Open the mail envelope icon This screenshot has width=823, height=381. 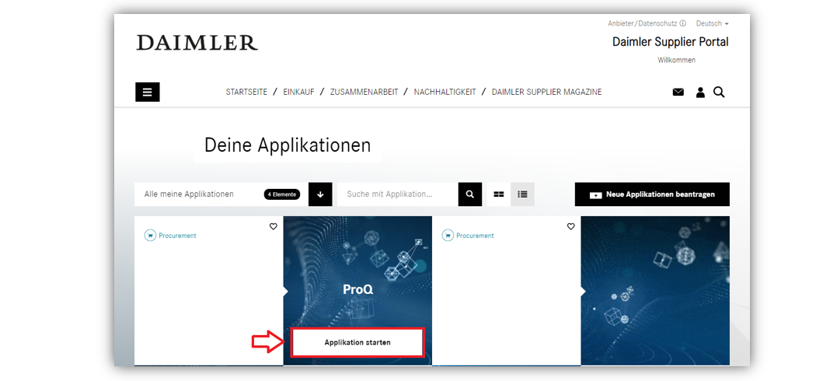click(678, 92)
